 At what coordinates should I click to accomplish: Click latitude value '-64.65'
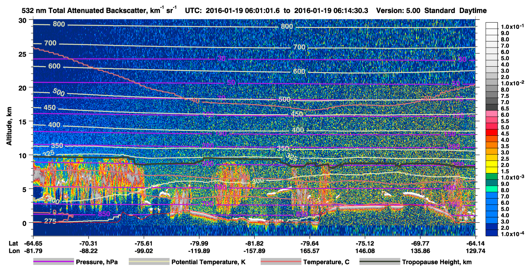[33, 243]
